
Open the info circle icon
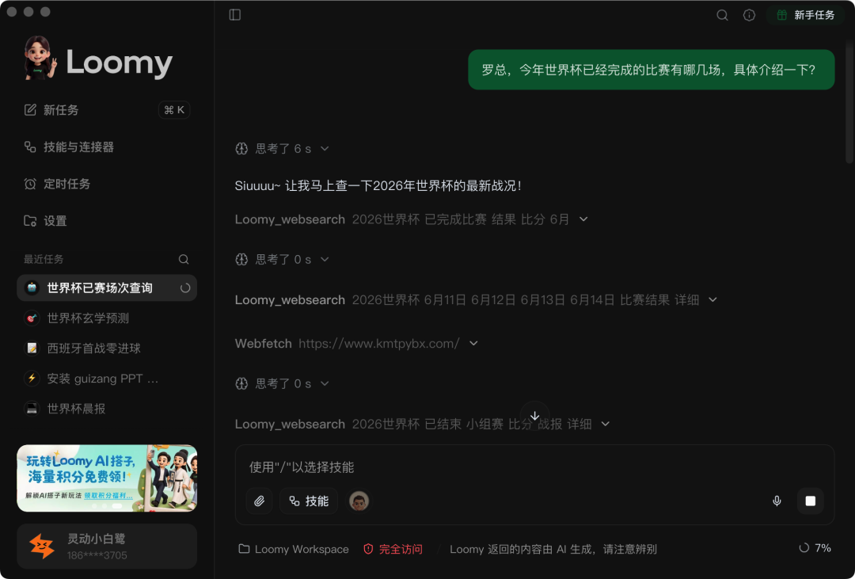749,15
